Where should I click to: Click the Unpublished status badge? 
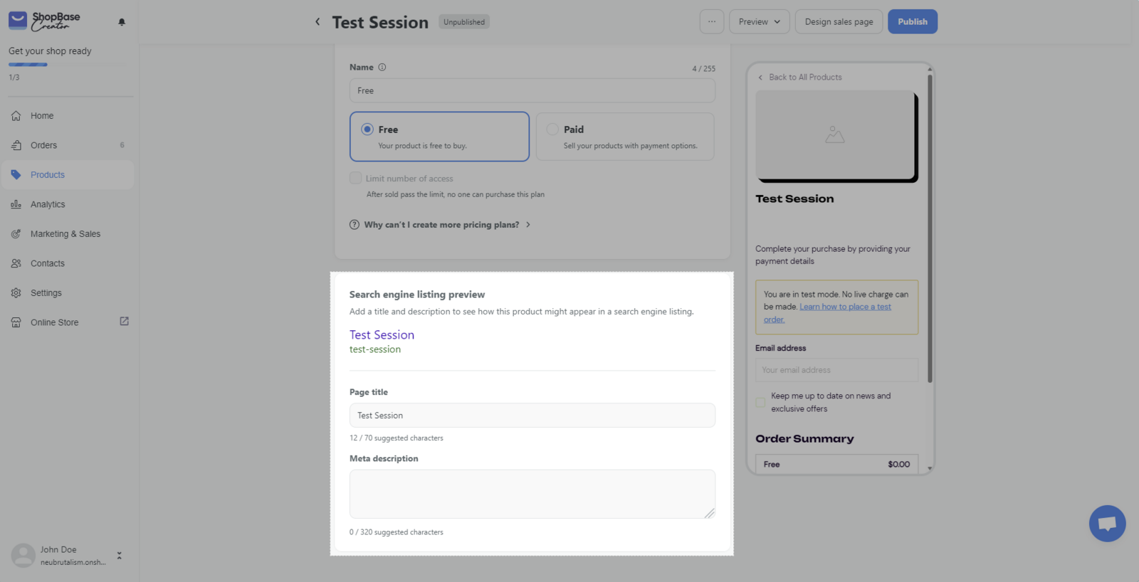464,22
